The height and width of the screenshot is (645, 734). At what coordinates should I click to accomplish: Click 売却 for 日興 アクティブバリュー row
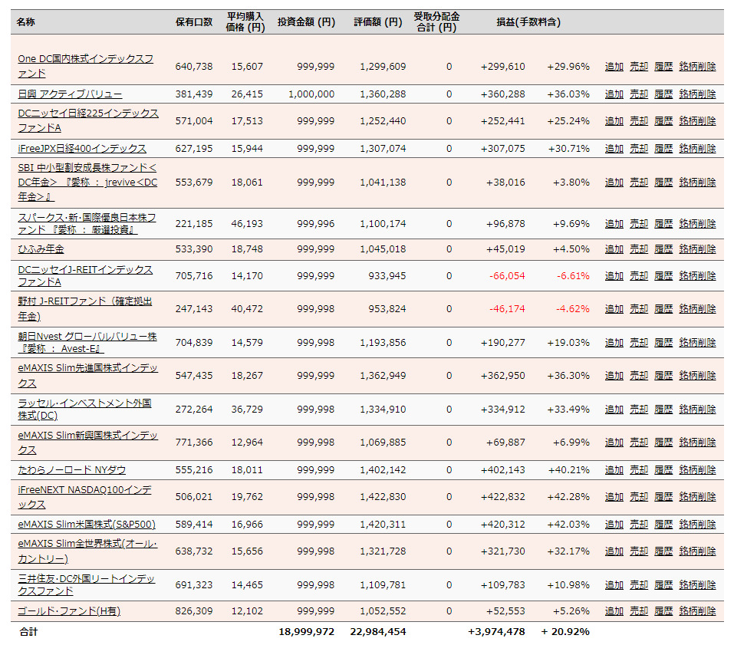pyautogui.click(x=638, y=94)
